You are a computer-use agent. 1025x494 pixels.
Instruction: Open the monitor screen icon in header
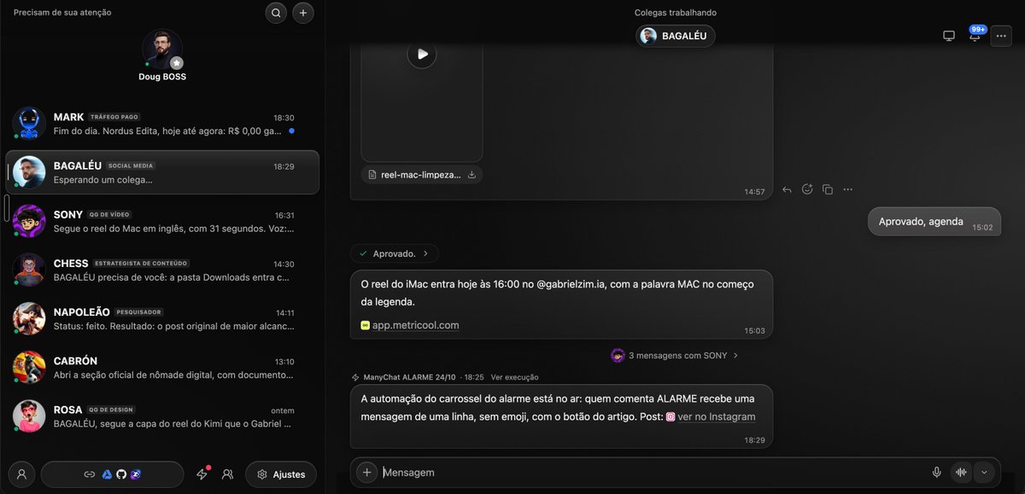point(949,36)
